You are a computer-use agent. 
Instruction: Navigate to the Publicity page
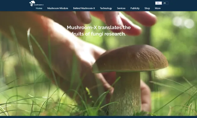tap(135, 8)
